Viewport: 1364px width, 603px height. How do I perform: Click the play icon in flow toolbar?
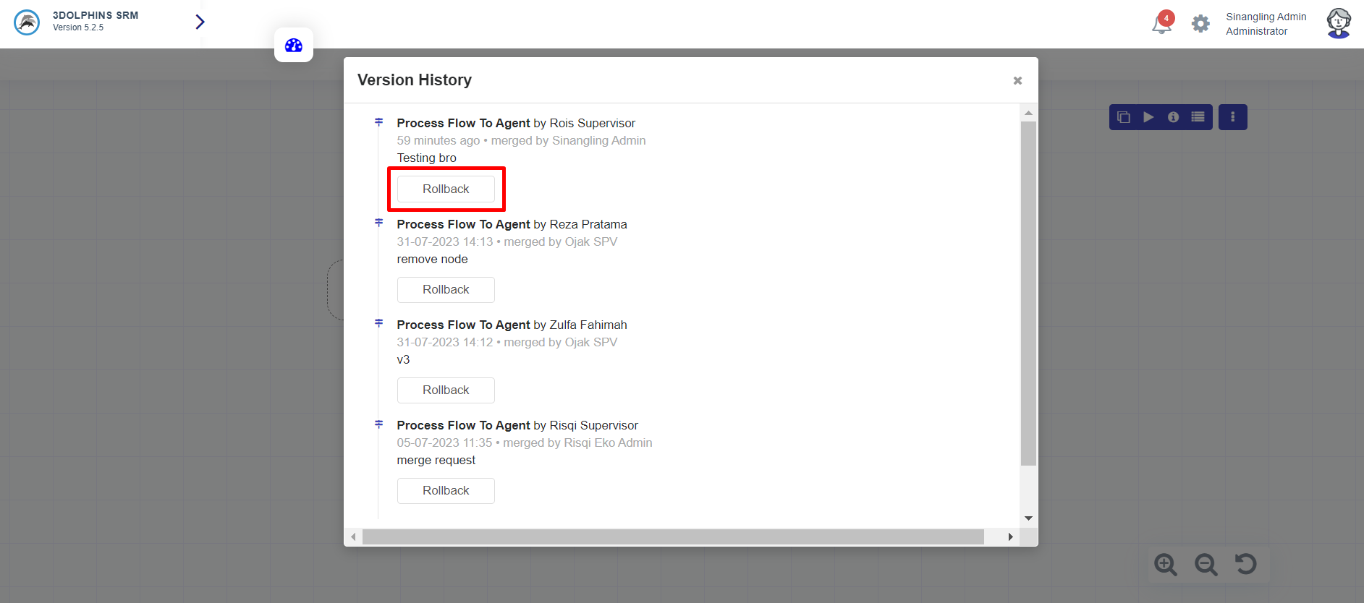coord(1148,117)
